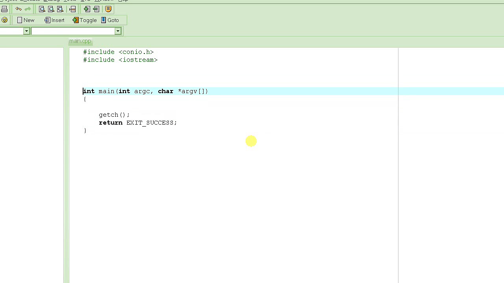Image resolution: width=504 pixels, height=283 pixels.
Task: Click the New toolbar button
Action: (26, 20)
